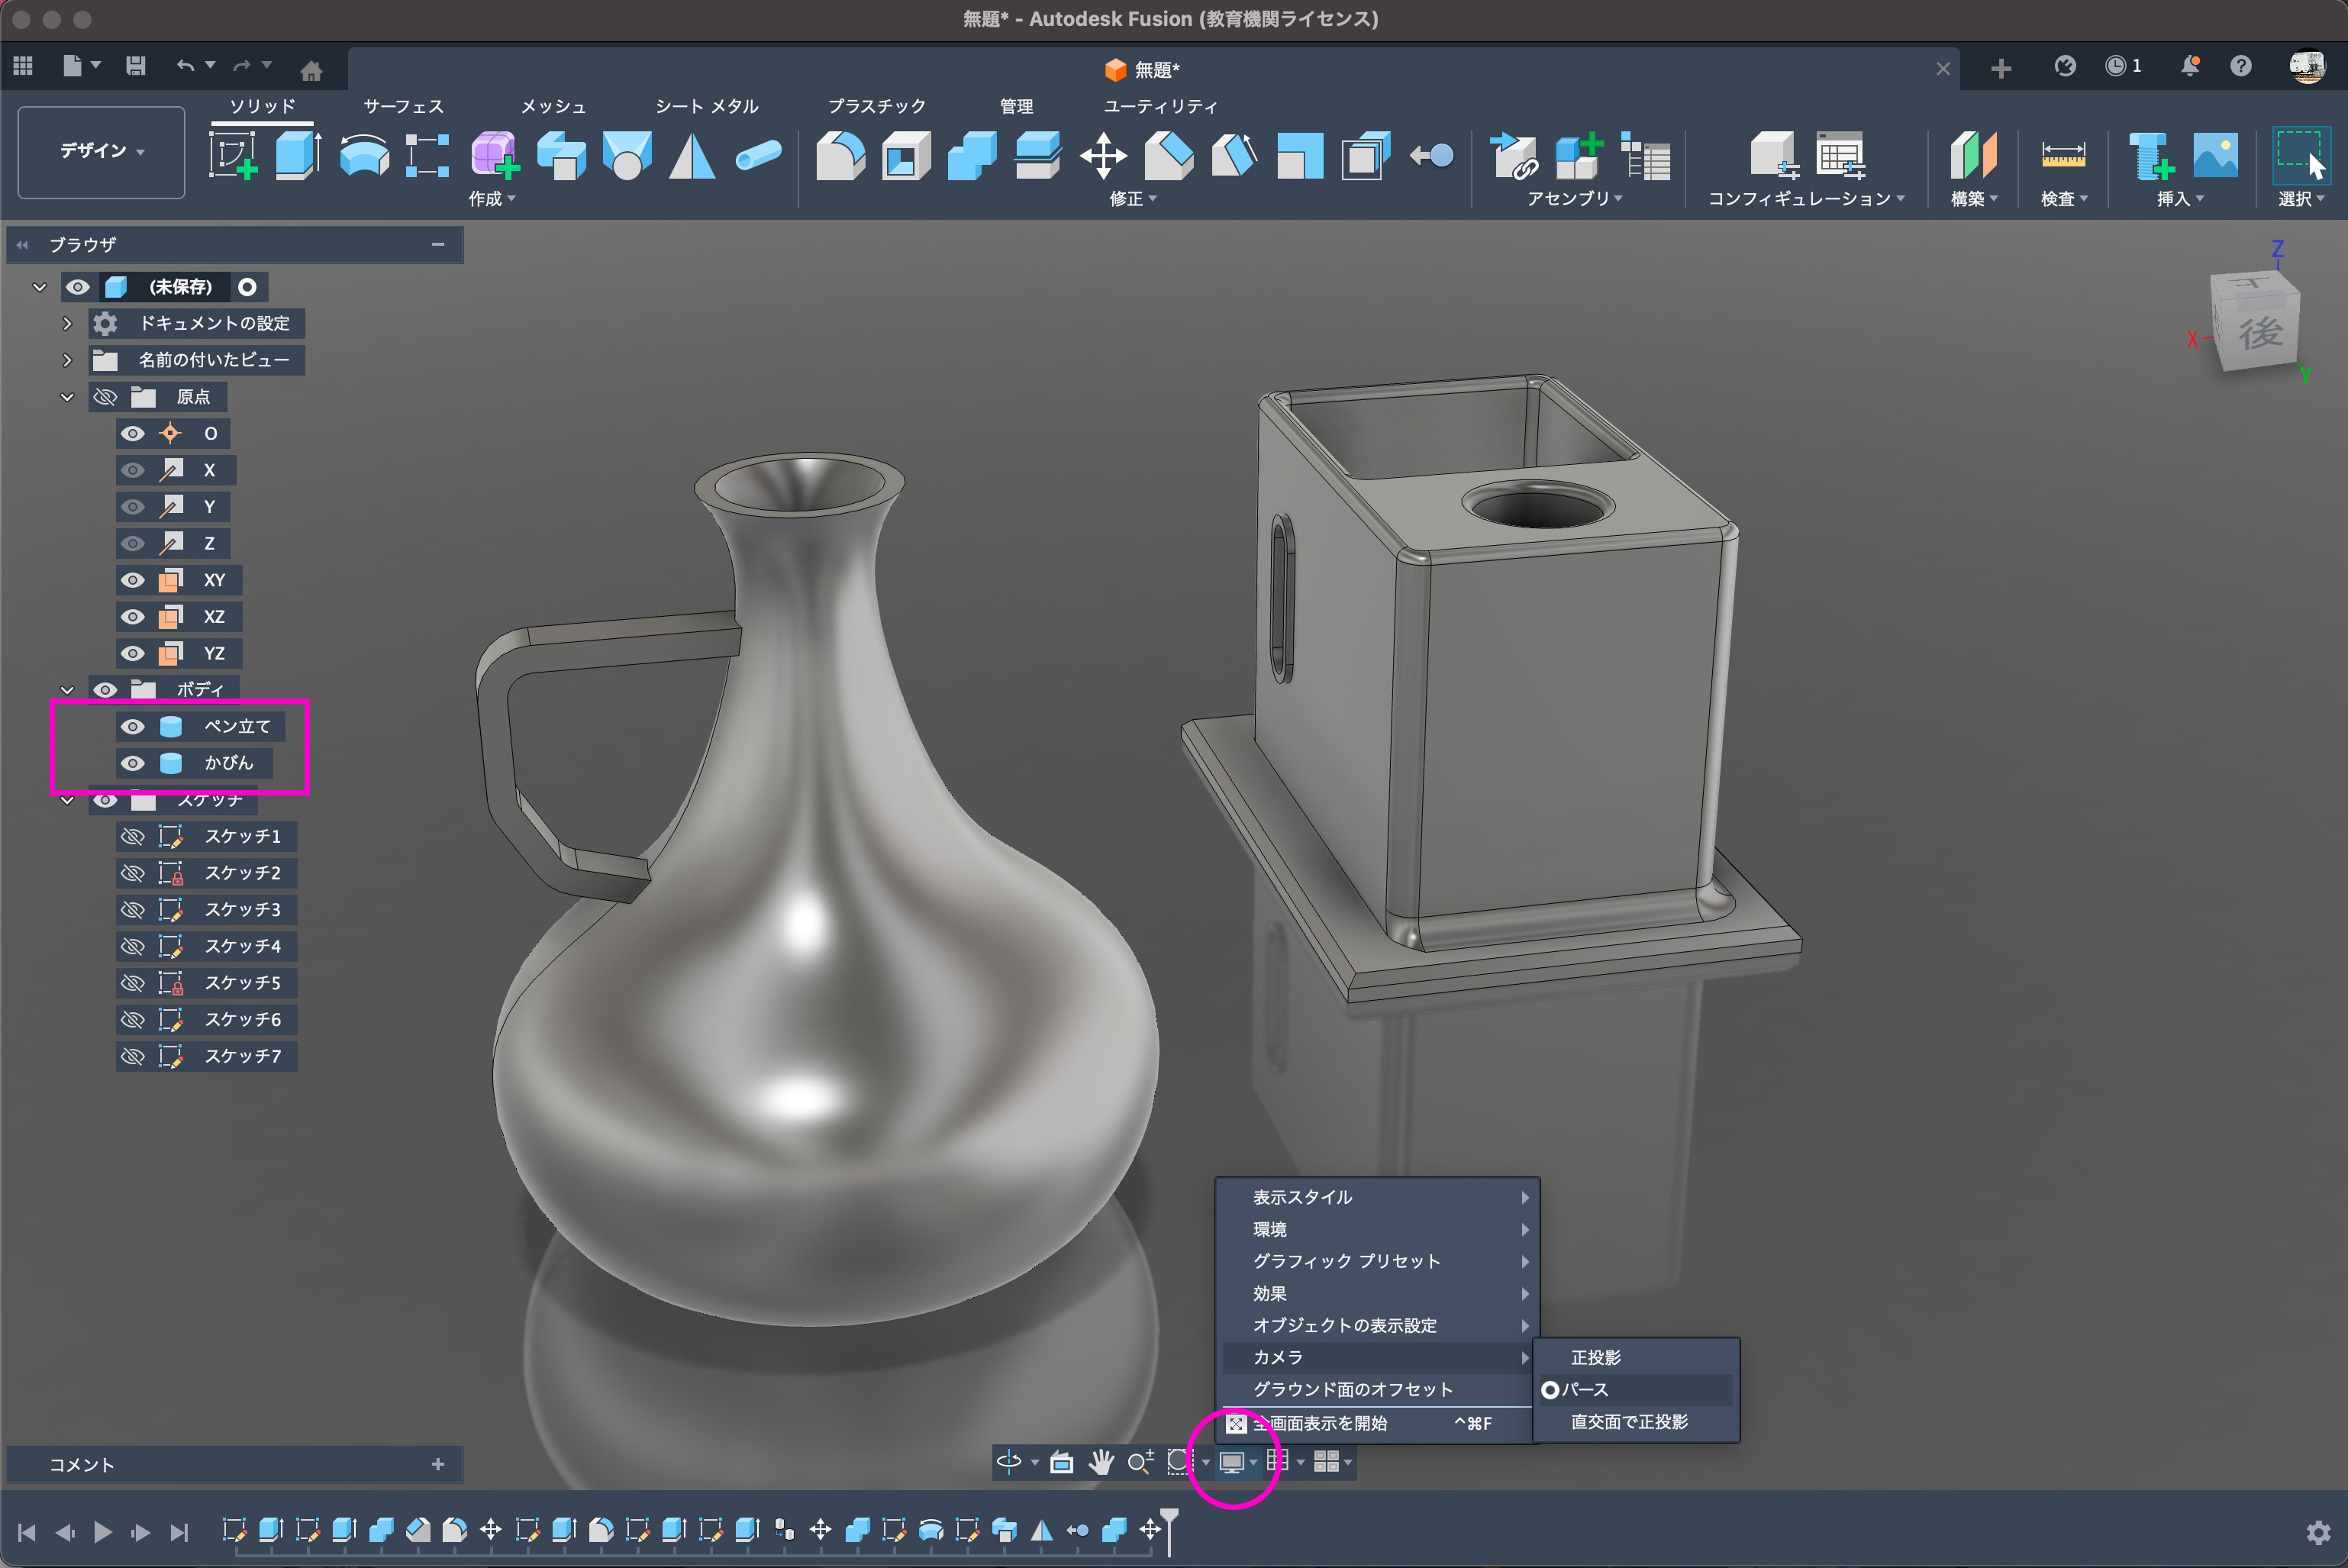Click the Move/Copy tool in the Modify group

tap(1103, 155)
